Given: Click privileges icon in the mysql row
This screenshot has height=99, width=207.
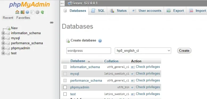Looking at the screenshot, I should [133, 74].
